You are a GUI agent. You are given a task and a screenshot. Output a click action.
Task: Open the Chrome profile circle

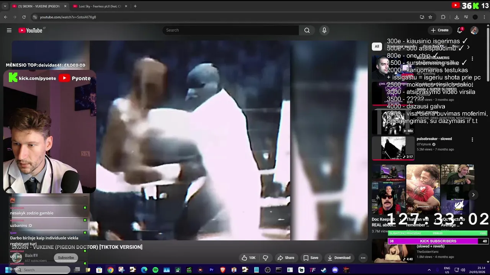click(475, 17)
